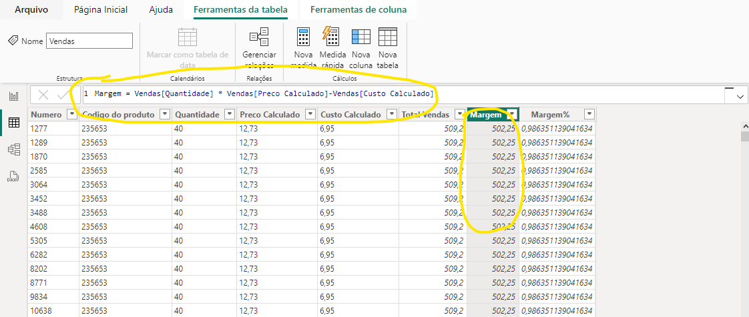Open Gerenciar relações relationships manager
Screen dimensions: 749x317
click(x=260, y=49)
